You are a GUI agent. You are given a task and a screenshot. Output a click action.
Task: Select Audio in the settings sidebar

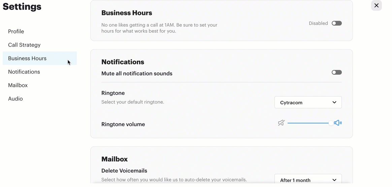[x=15, y=99]
